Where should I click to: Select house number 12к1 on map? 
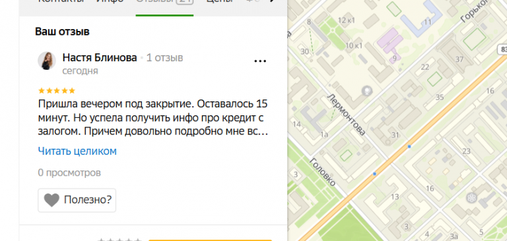click(x=347, y=20)
